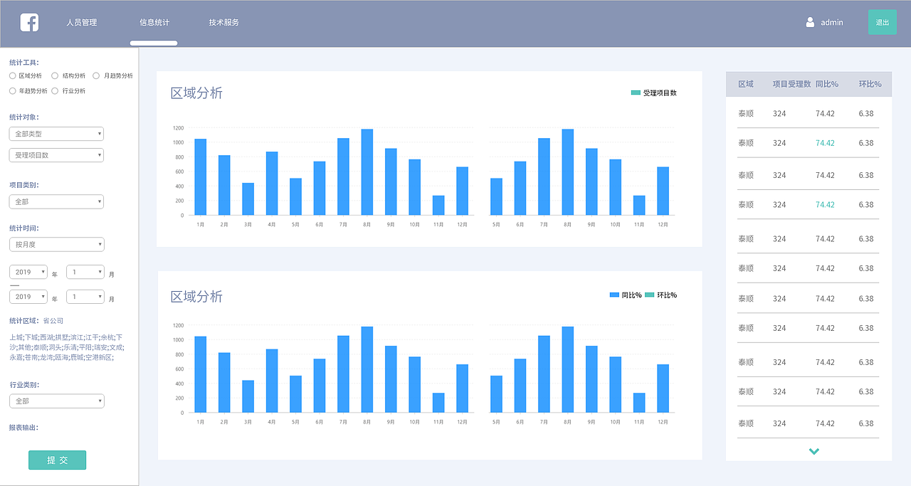Choose the 月趋势分析 radio button
The image size is (911, 486).
click(x=96, y=75)
